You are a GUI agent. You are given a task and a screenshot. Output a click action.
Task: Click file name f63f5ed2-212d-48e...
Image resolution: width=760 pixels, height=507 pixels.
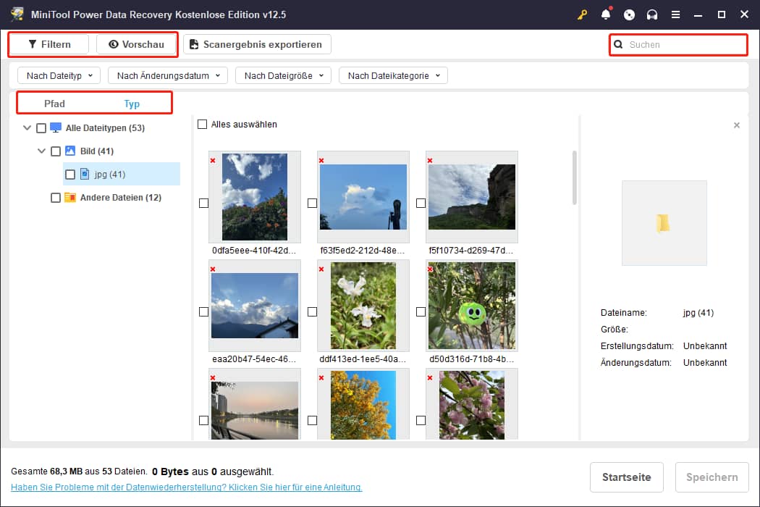click(x=362, y=251)
